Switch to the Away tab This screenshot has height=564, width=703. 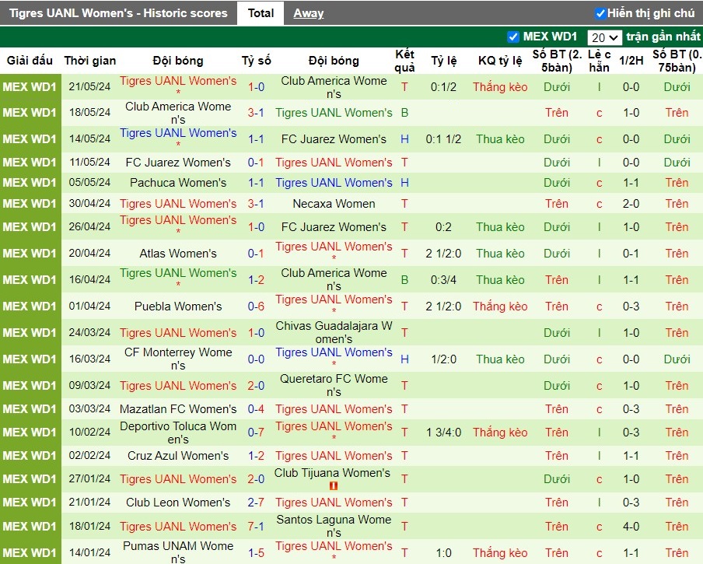tap(309, 13)
